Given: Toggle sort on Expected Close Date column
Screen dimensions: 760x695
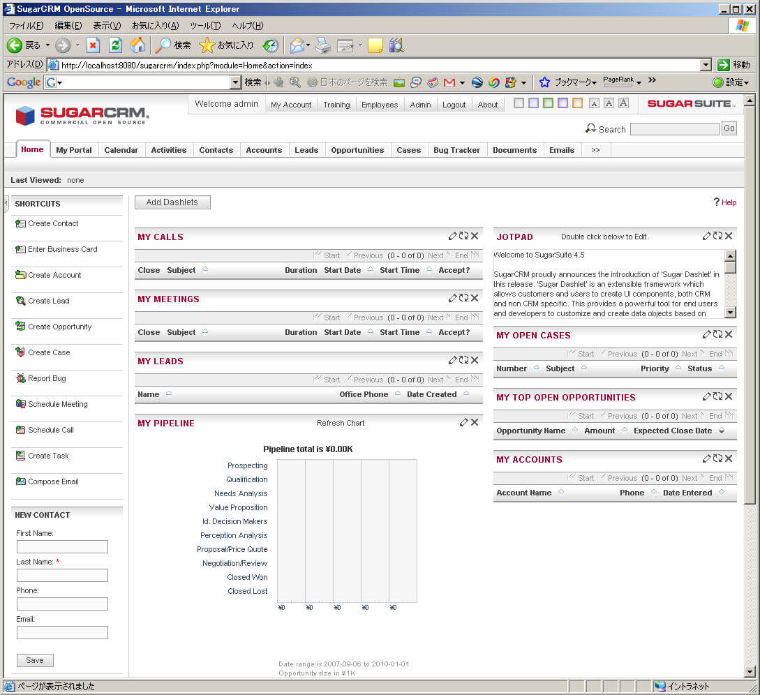Looking at the screenshot, I should tap(722, 431).
